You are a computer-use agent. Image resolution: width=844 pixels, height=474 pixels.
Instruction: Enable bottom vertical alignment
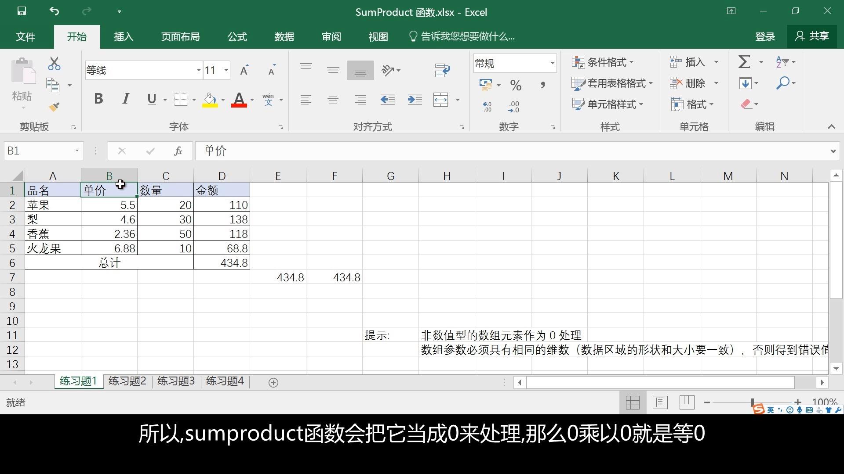[360, 70]
